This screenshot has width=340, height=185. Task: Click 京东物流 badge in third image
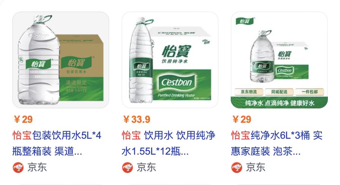pos(249,92)
